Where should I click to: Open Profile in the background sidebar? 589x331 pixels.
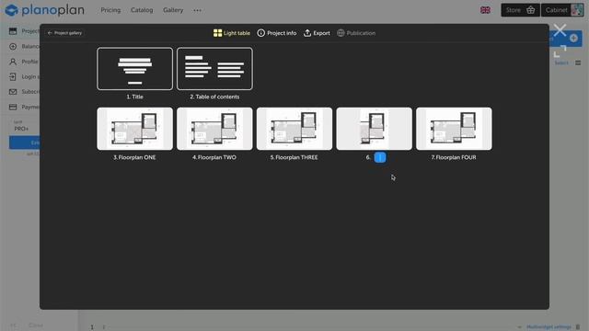click(x=24, y=62)
